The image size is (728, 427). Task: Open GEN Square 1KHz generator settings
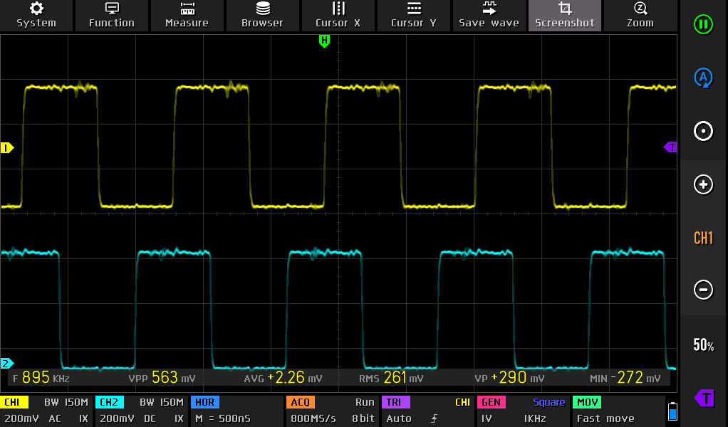(x=522, y=411)
